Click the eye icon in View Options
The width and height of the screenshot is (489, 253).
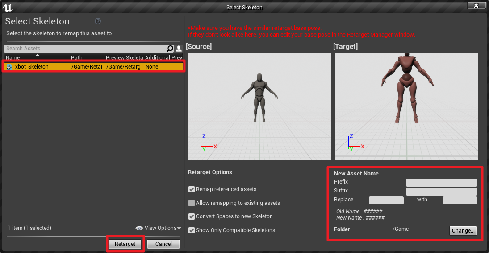(139, 228)
